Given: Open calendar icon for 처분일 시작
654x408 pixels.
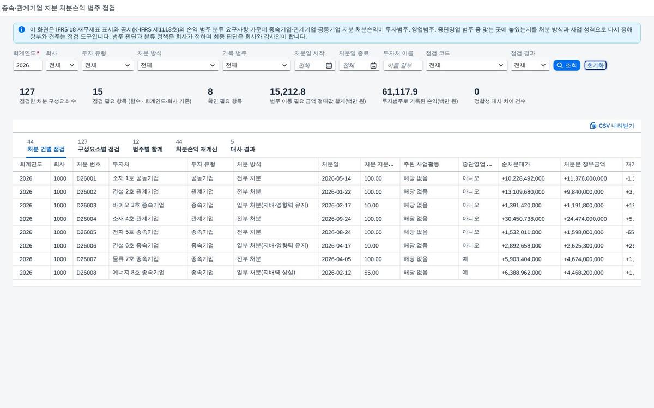Looking at the screenshot, I should [x=329, y=65].
